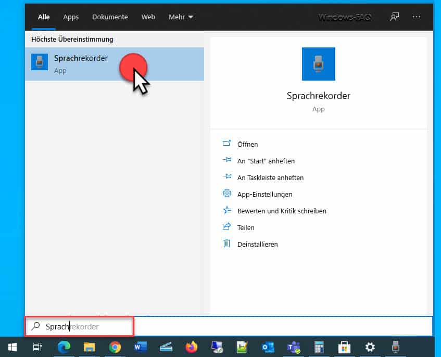The height and width of the screenshot is (357, 441).
Task: Open the three-dot options menu
Action: (417, 17)
